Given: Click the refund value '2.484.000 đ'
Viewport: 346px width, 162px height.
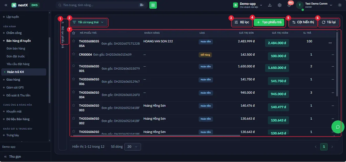Looking at the screenshot, I should 277,43.
